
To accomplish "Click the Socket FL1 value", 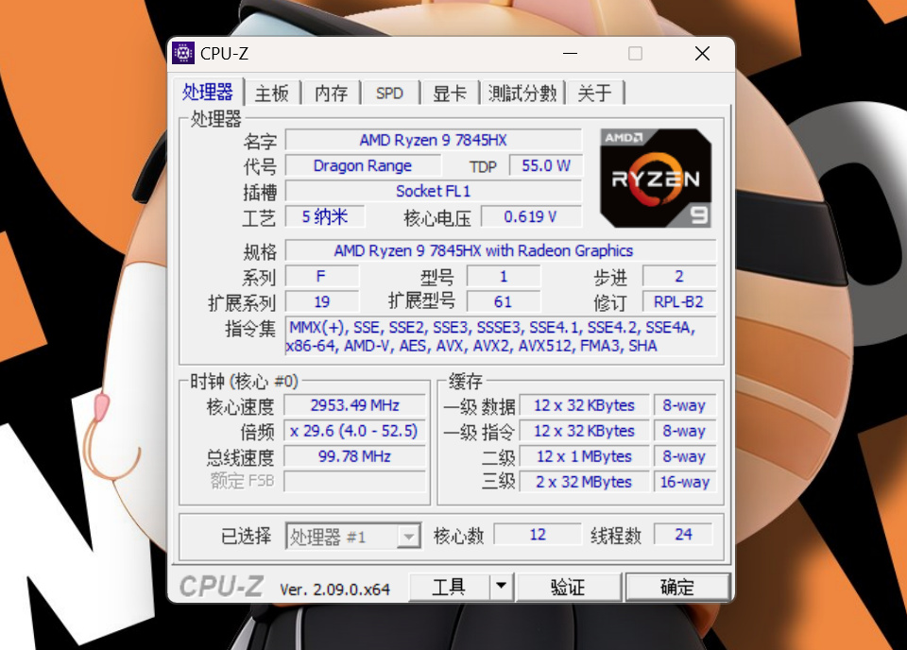I will [434, 191].
